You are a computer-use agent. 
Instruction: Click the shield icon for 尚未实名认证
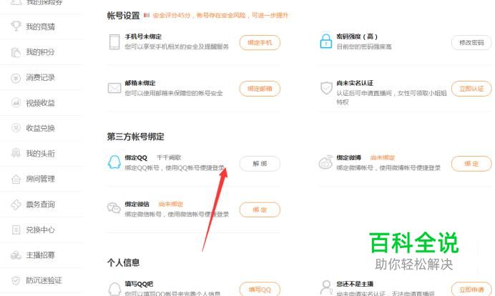tap(326, 88)
